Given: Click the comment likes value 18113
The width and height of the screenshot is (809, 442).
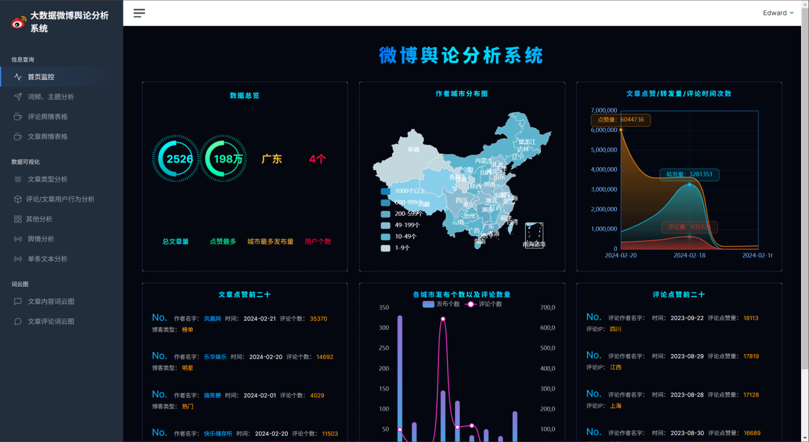Looking at the screenshot, I should point(751,318).
